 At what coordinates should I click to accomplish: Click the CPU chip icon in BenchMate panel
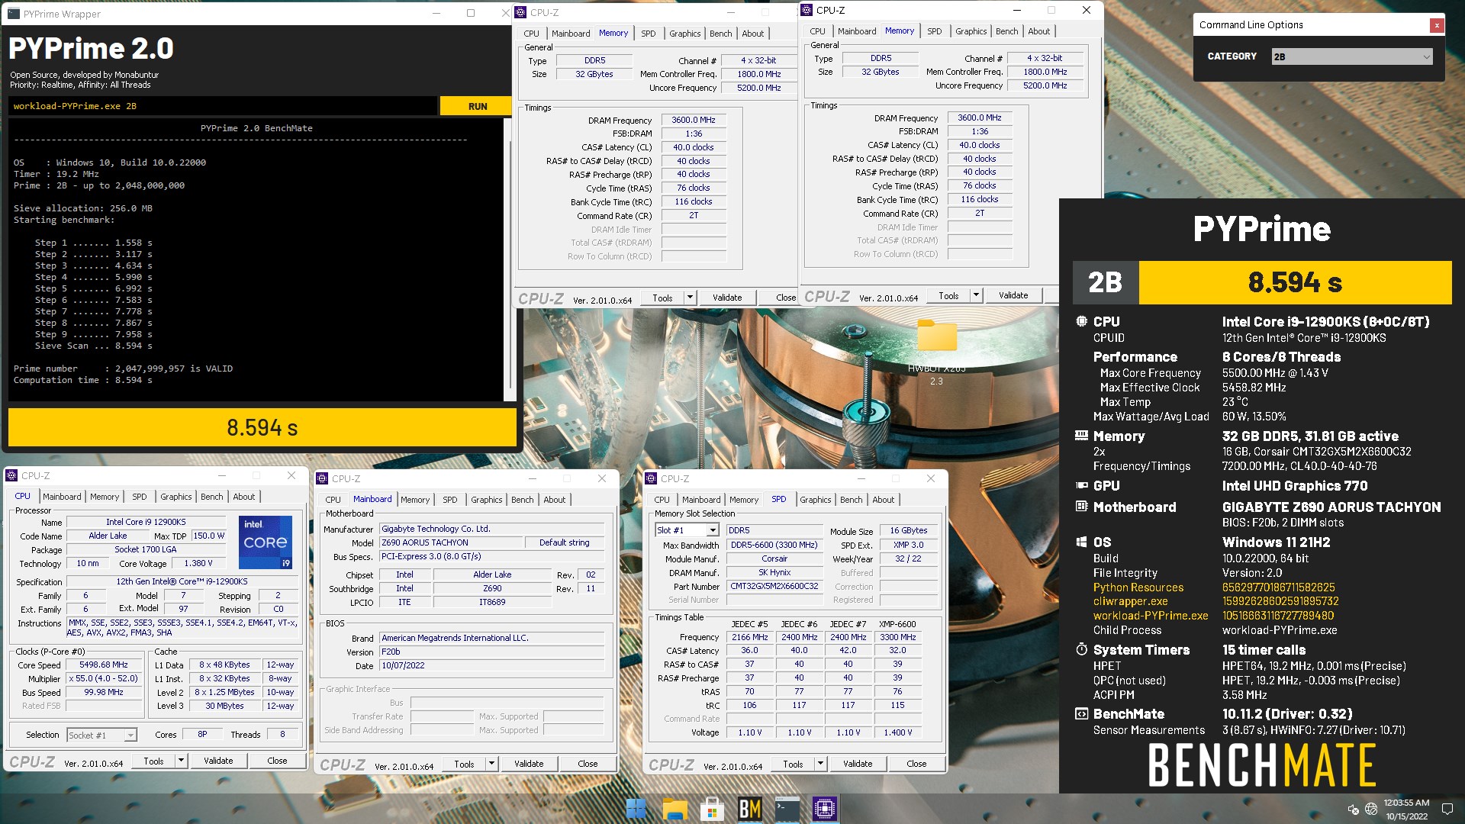tap(1081, 321)
